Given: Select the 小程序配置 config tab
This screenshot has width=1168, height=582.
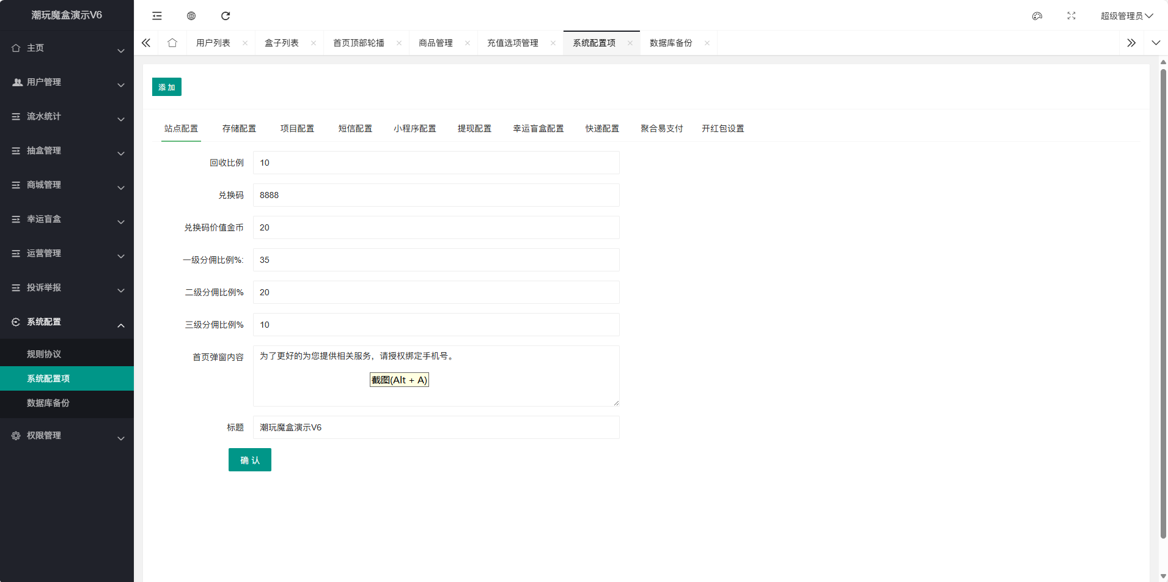Looking at the screenshot, I should click(415, 128).
